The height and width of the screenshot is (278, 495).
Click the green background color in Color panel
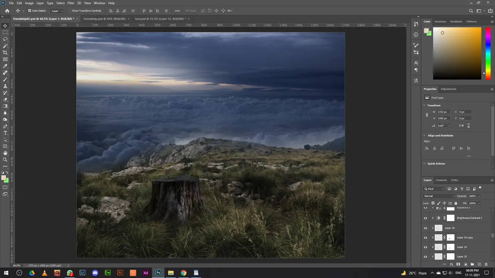point(429,34)
